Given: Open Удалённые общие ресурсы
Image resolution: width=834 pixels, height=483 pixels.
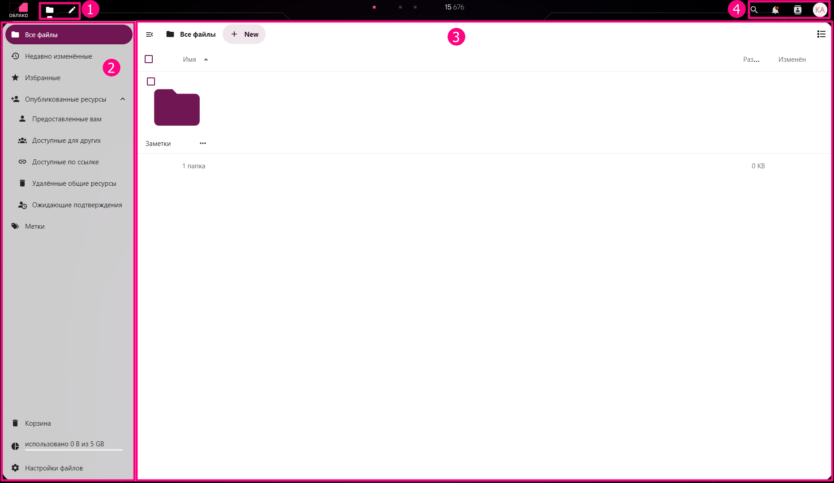Looking at the screenshot, I should point(73,183).
